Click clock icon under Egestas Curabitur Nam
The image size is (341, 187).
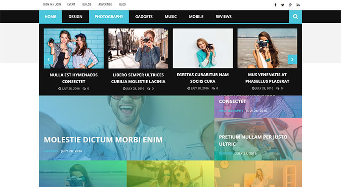(189, 89)
